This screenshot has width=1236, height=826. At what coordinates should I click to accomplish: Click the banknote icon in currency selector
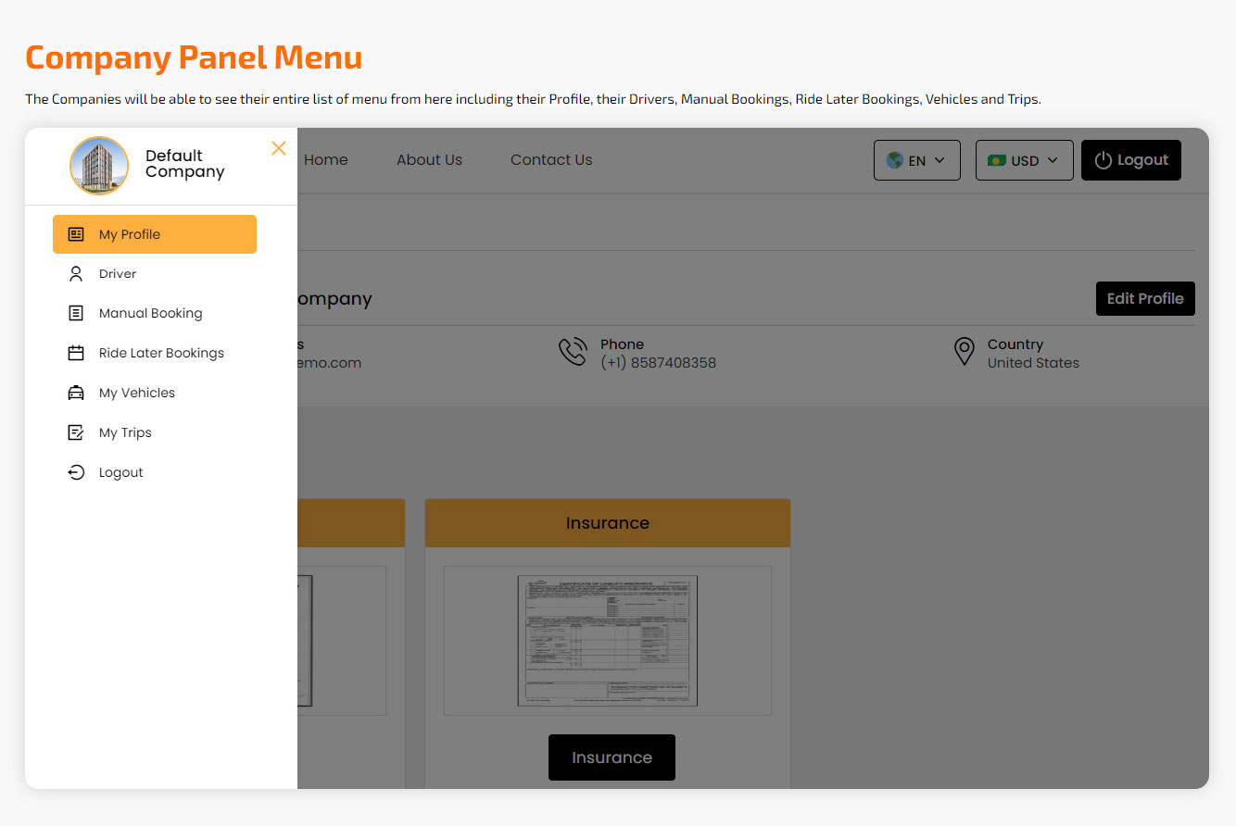coord(997,160)
